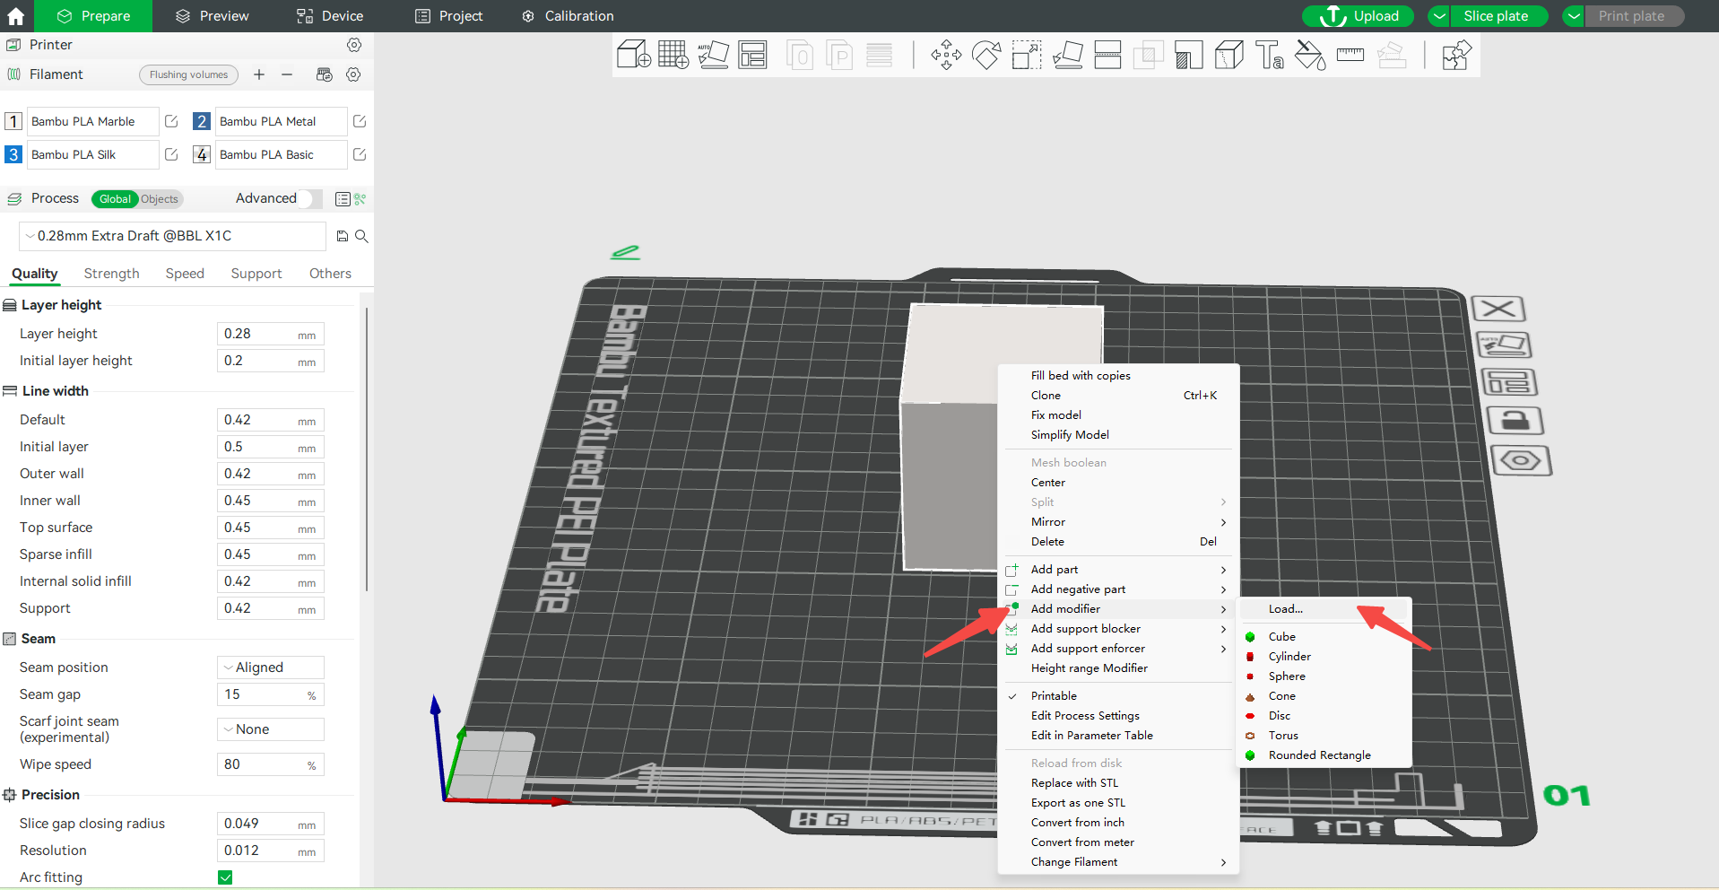1719x890 pixels.
Task: Click the Upload button
Action: (x=1358, y=16)
